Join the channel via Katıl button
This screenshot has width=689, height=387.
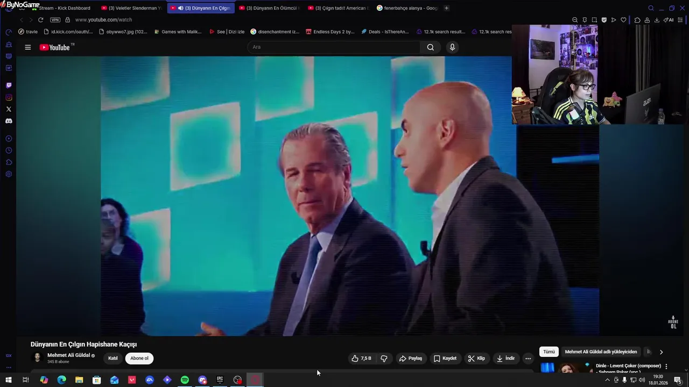(113, 359)
